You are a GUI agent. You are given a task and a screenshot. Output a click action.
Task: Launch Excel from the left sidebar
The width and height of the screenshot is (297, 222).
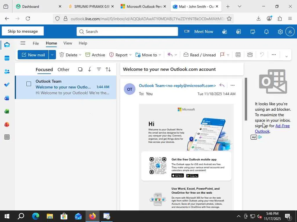click(7, 111)
